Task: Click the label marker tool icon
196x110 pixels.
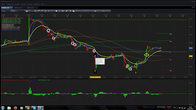Action: pyautogui.click(x=100, y=11)
